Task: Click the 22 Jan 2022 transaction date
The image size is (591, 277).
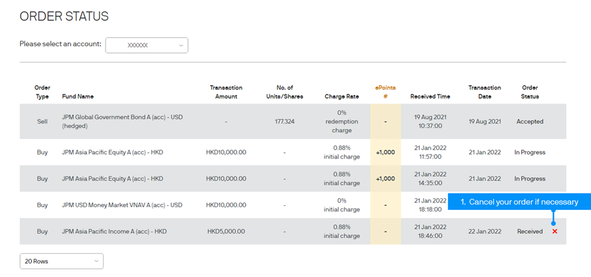Action: (485, 232)
